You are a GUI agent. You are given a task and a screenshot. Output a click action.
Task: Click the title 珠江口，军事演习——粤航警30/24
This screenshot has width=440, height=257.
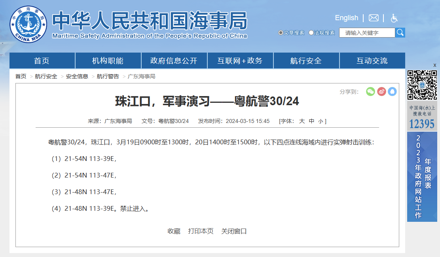click(207, 101)
